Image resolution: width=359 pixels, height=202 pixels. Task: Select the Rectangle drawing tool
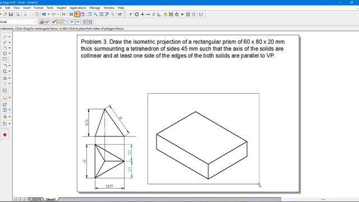(x=5, y=59)
